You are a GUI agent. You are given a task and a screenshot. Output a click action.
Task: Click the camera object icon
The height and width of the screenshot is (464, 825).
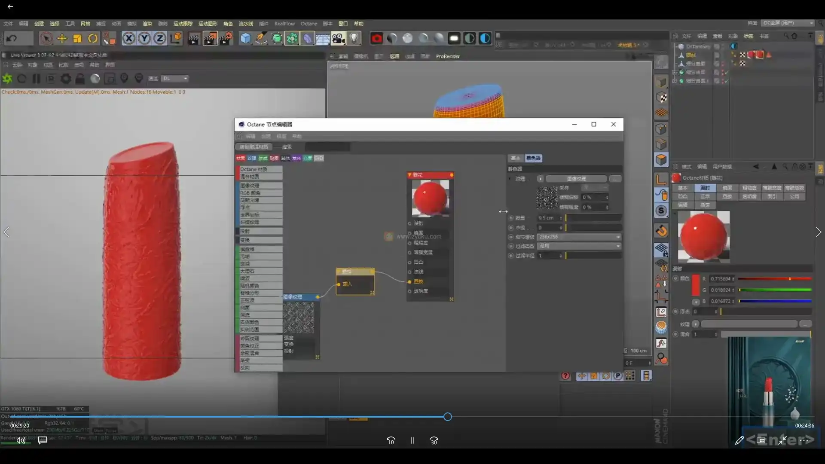tap(338, 39)
